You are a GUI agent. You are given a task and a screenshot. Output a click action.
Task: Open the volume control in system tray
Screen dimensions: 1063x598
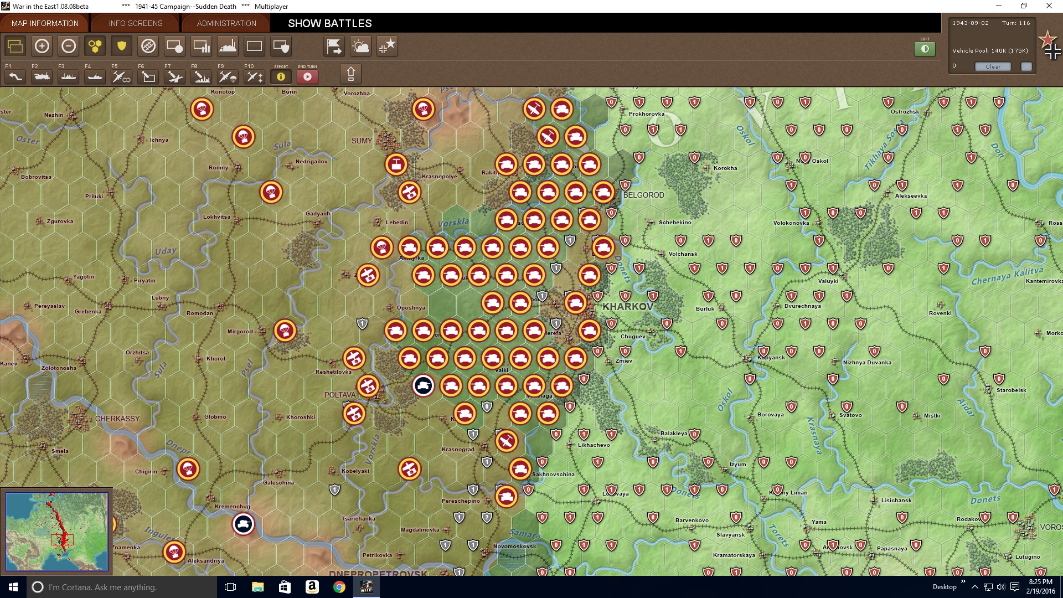[1001, 587]
